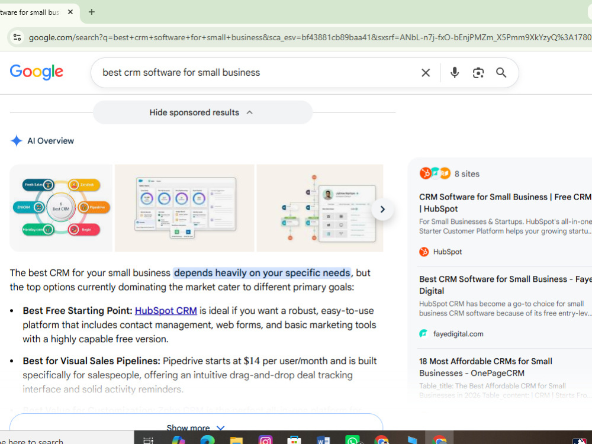
Task: Open the workflow contact card image
Action: (x=320, y=208)
